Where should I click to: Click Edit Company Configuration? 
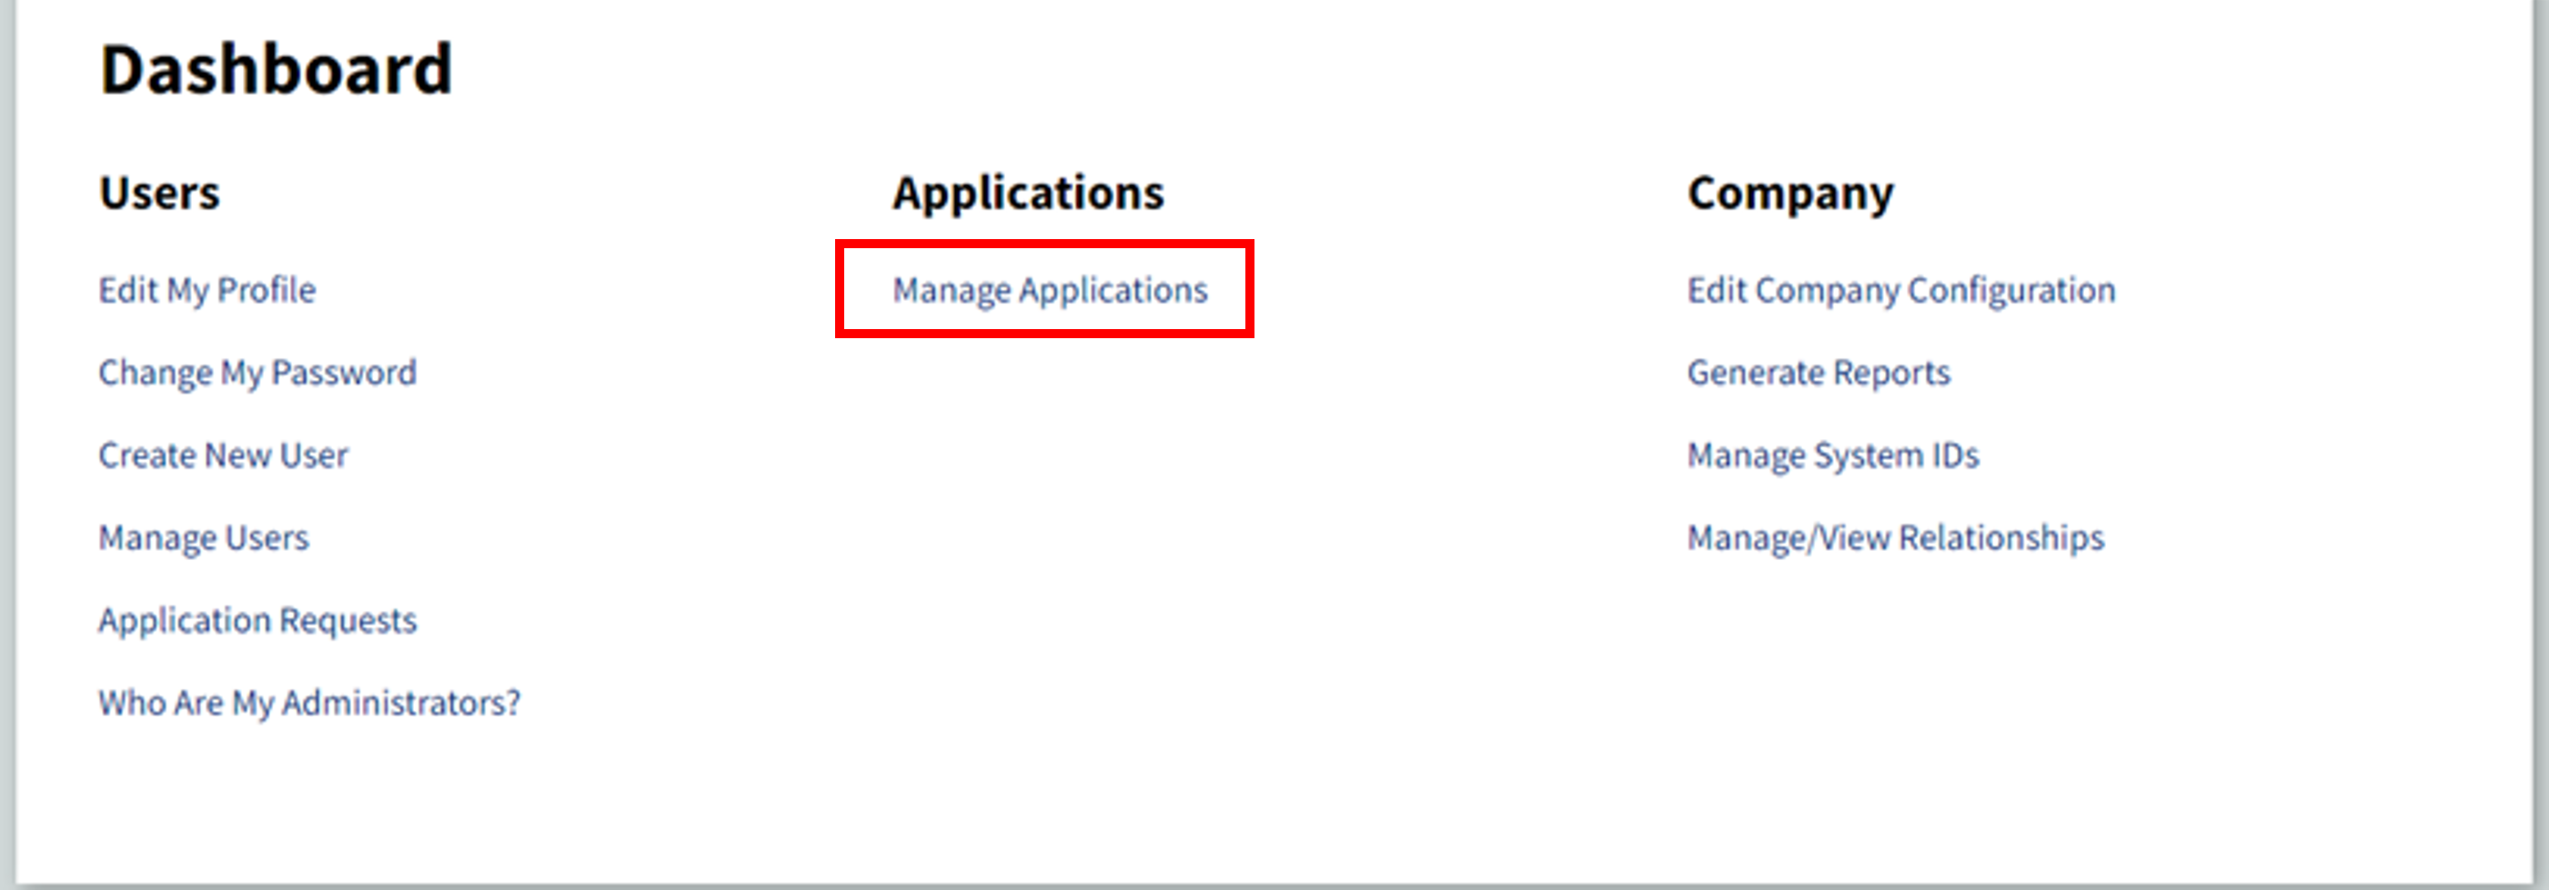pyautogui.click(x=1901, y=291)
